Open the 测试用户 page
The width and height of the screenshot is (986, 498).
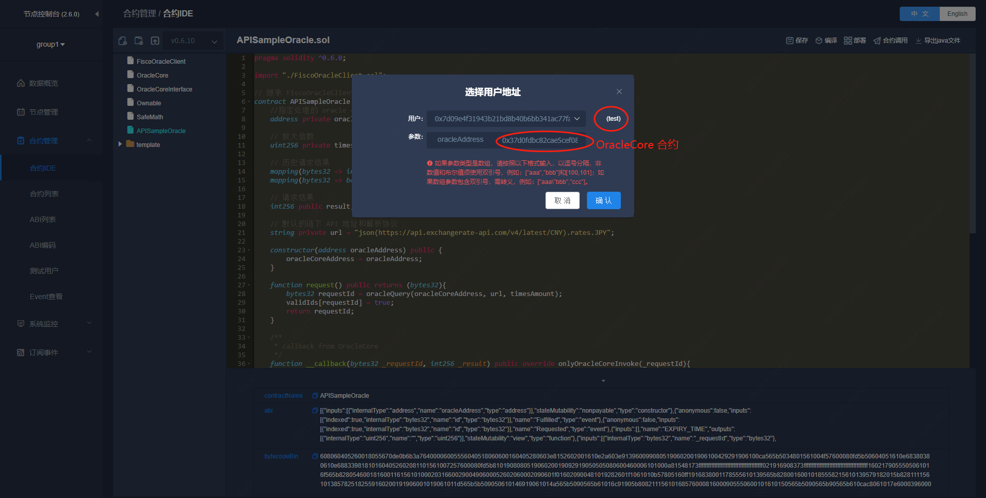pyautogui.click(x=44, y=271)
